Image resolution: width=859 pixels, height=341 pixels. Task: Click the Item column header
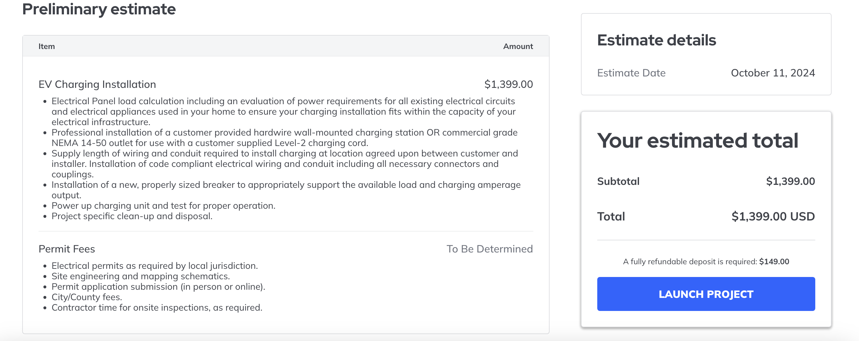pos(47,46)
